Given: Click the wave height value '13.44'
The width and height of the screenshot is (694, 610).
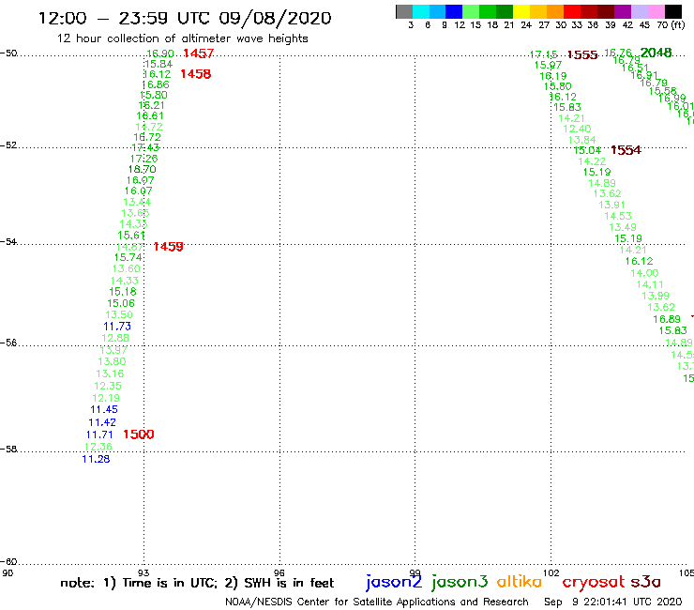Looking at the screenshot, I should [x=137, y=202].
